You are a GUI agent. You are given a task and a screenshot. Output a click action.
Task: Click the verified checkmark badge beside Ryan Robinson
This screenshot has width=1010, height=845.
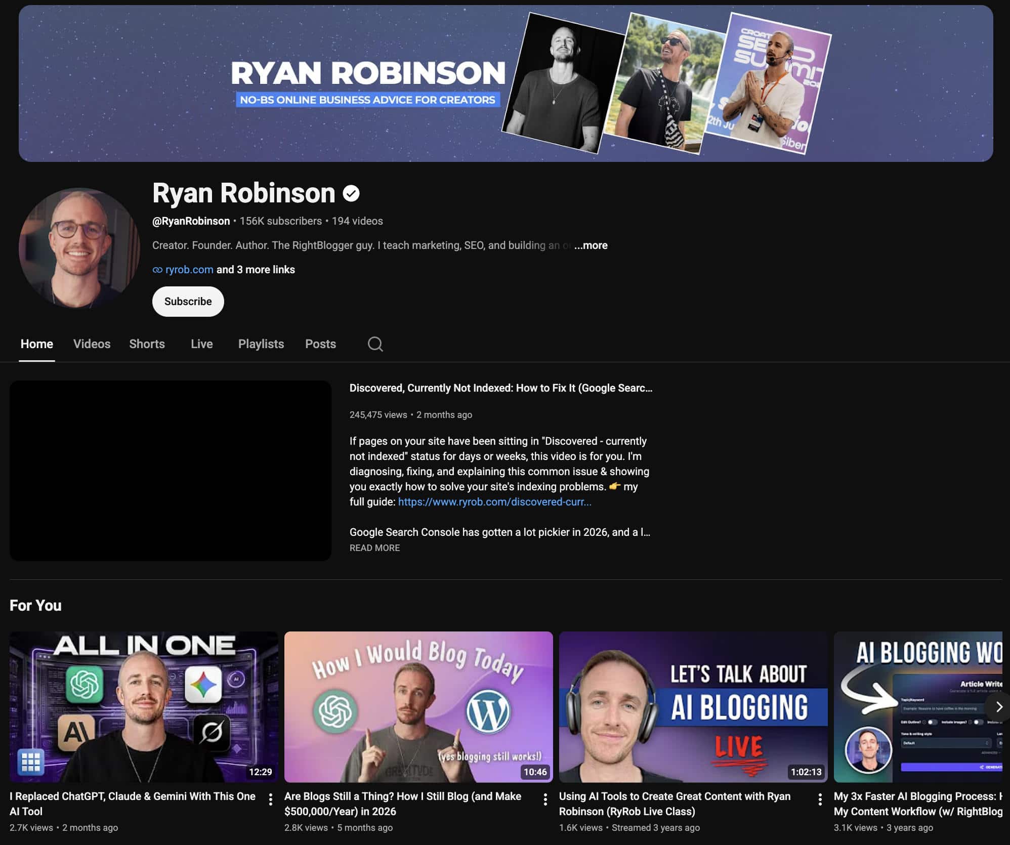pyautogui.click(x=351, y=193)
